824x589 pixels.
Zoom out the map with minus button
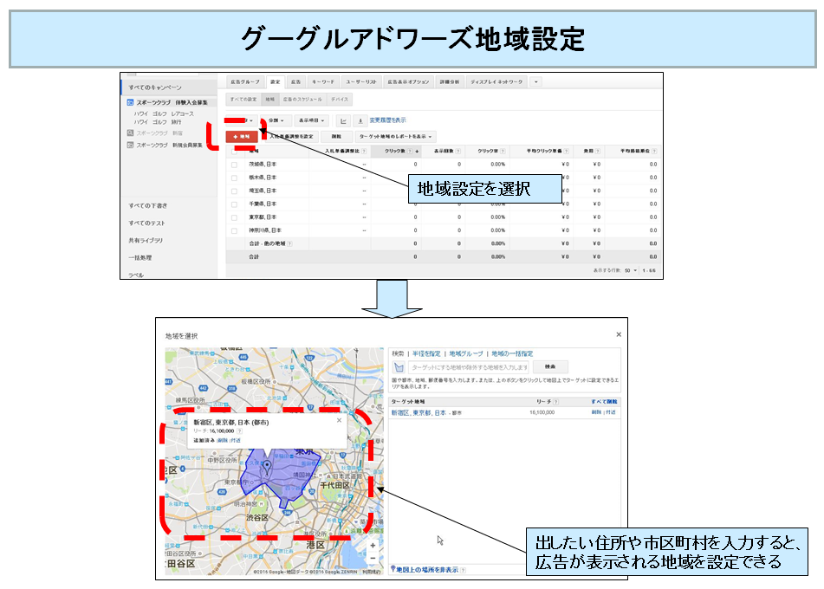pos(373,558)
